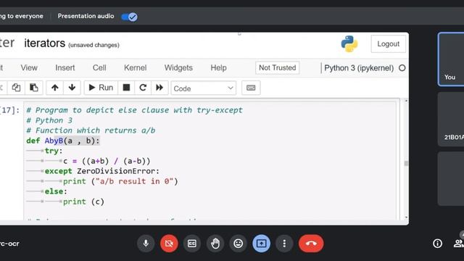Click the (unsaved changes) status text
This screenshot has width=464, height=261.
point(94,45)
